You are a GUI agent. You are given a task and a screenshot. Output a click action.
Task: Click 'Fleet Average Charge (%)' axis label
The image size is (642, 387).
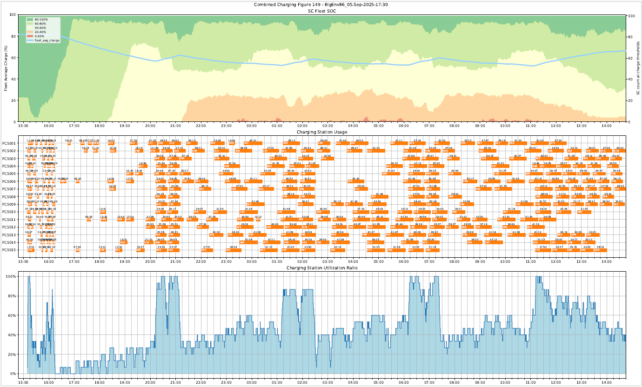coord(6,68)
